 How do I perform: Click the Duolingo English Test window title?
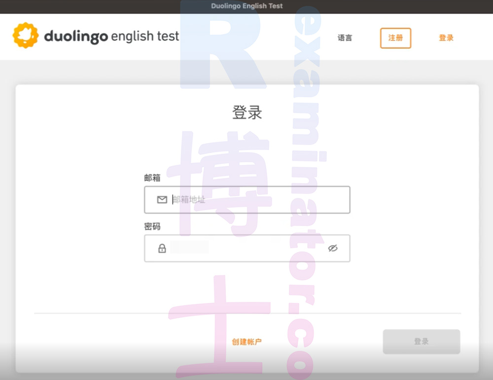pos(247,6)
